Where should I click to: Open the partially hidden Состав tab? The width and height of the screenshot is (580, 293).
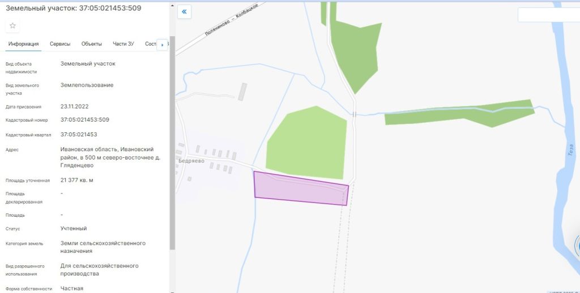pos(151,44)
